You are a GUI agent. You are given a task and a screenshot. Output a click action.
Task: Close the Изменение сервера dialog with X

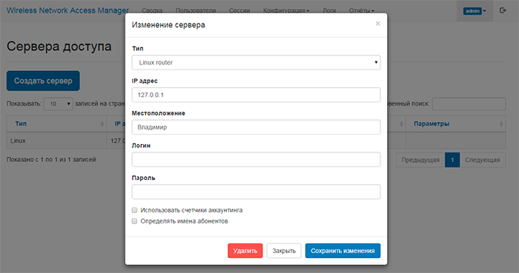[377, 24]
